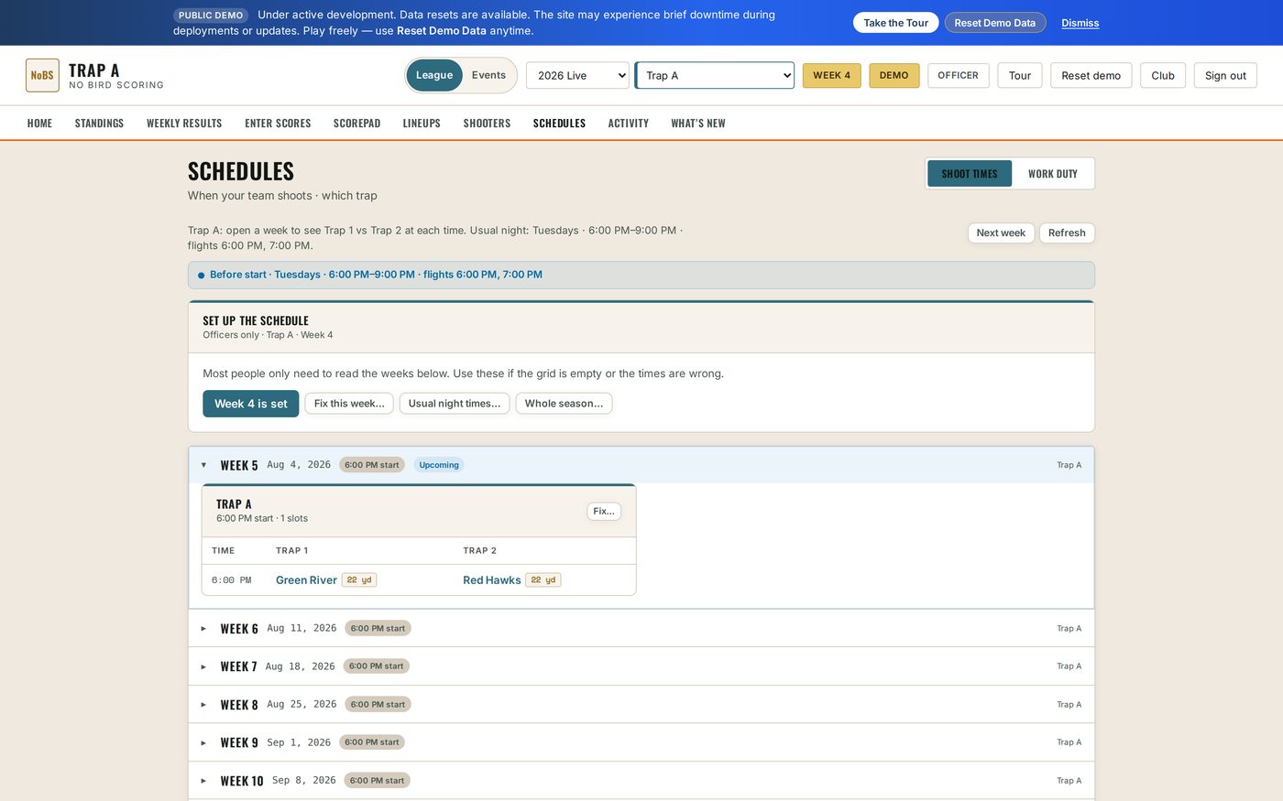Open the 2026 Live season dropdown

577,75
